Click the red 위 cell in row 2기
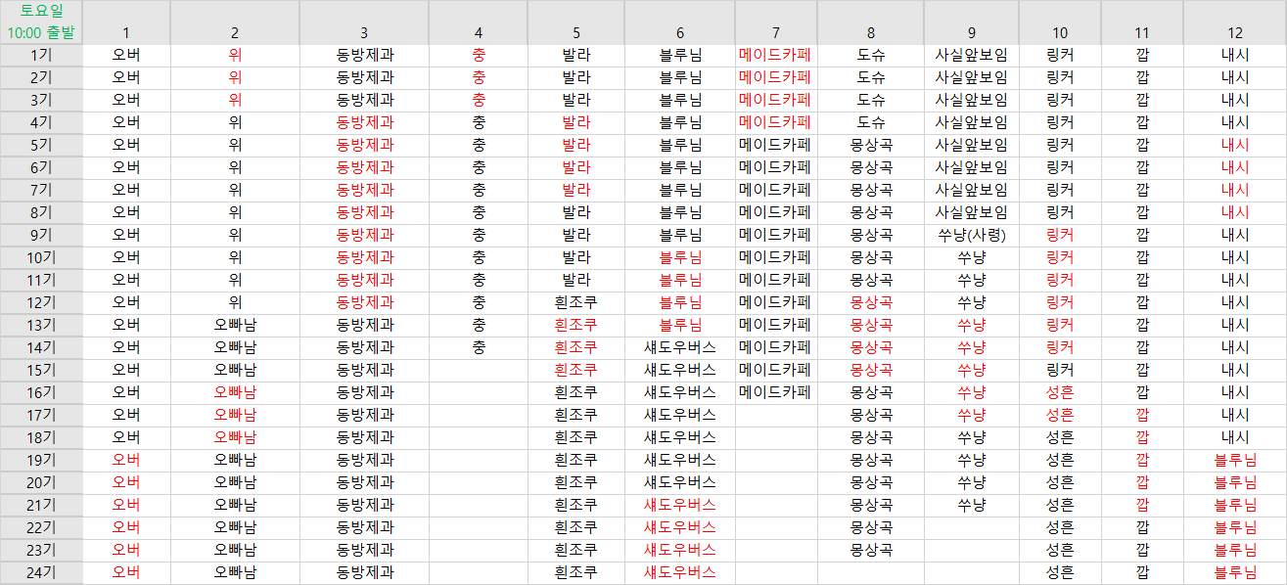1287x585 pixels. click(x=235, y=77)
